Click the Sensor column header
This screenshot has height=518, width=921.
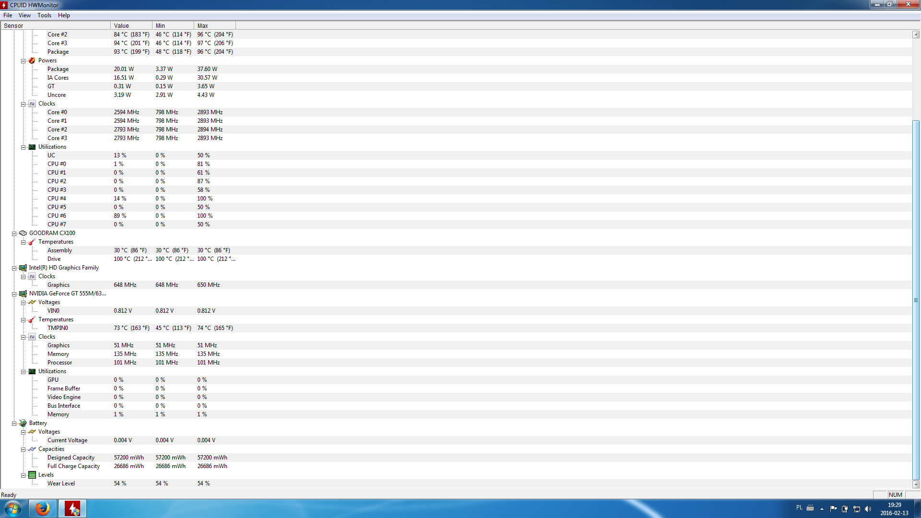point(55,26)
